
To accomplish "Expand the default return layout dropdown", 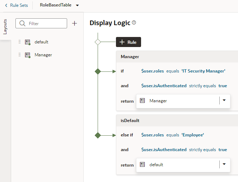I will [224, 164].
